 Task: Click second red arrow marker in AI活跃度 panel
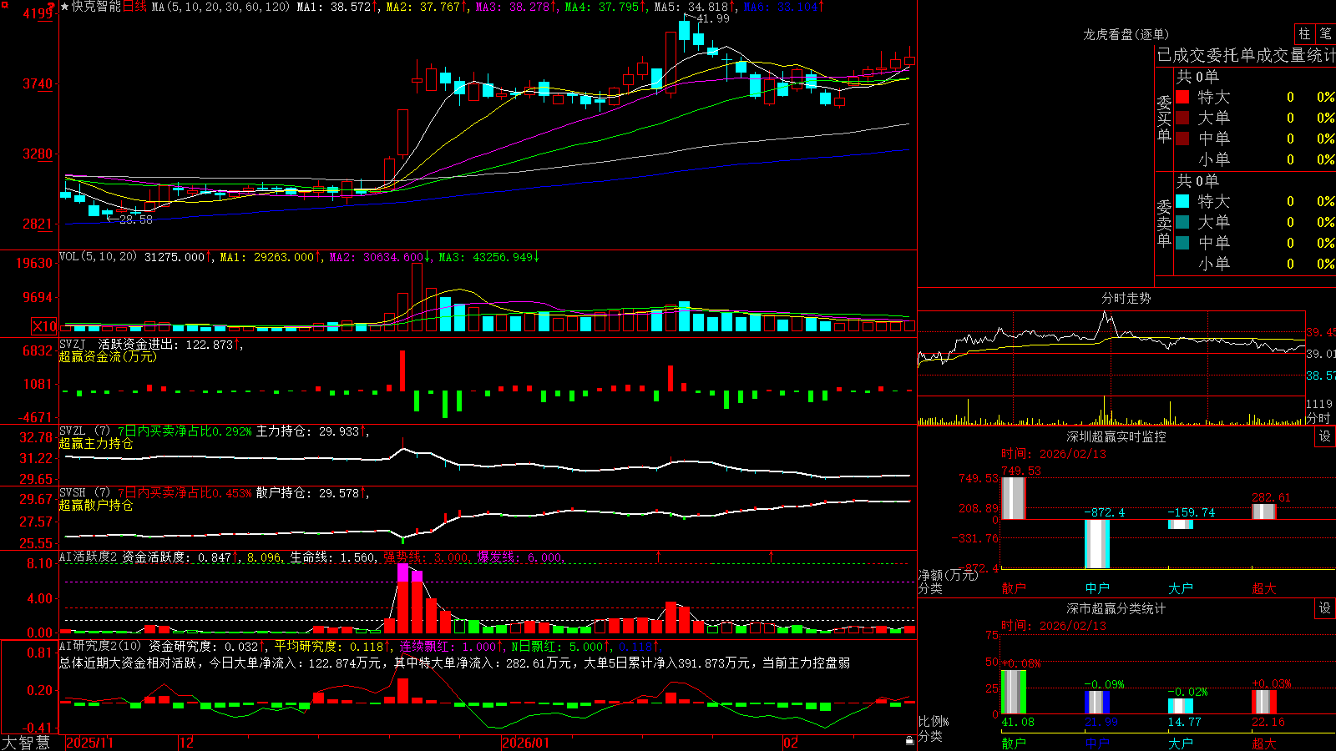coord(771,556)
